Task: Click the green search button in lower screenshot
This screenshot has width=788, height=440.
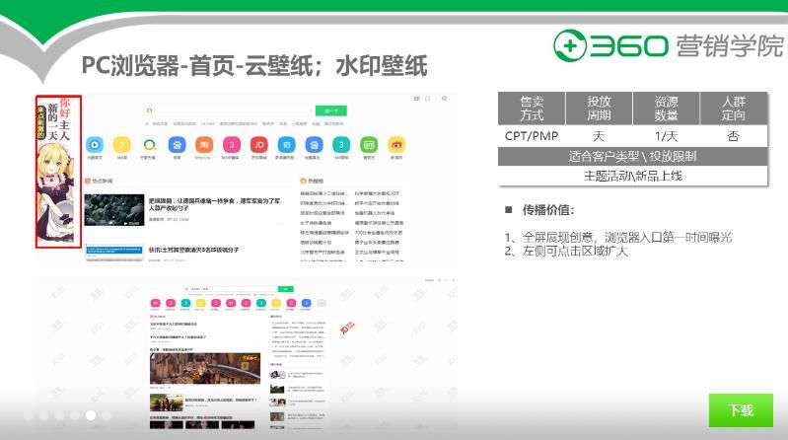Action: (285, 289)
